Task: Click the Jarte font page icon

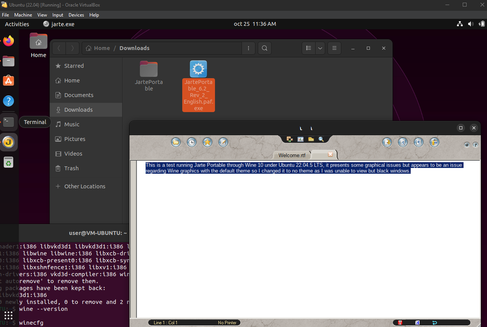Action: coord(403,142)
